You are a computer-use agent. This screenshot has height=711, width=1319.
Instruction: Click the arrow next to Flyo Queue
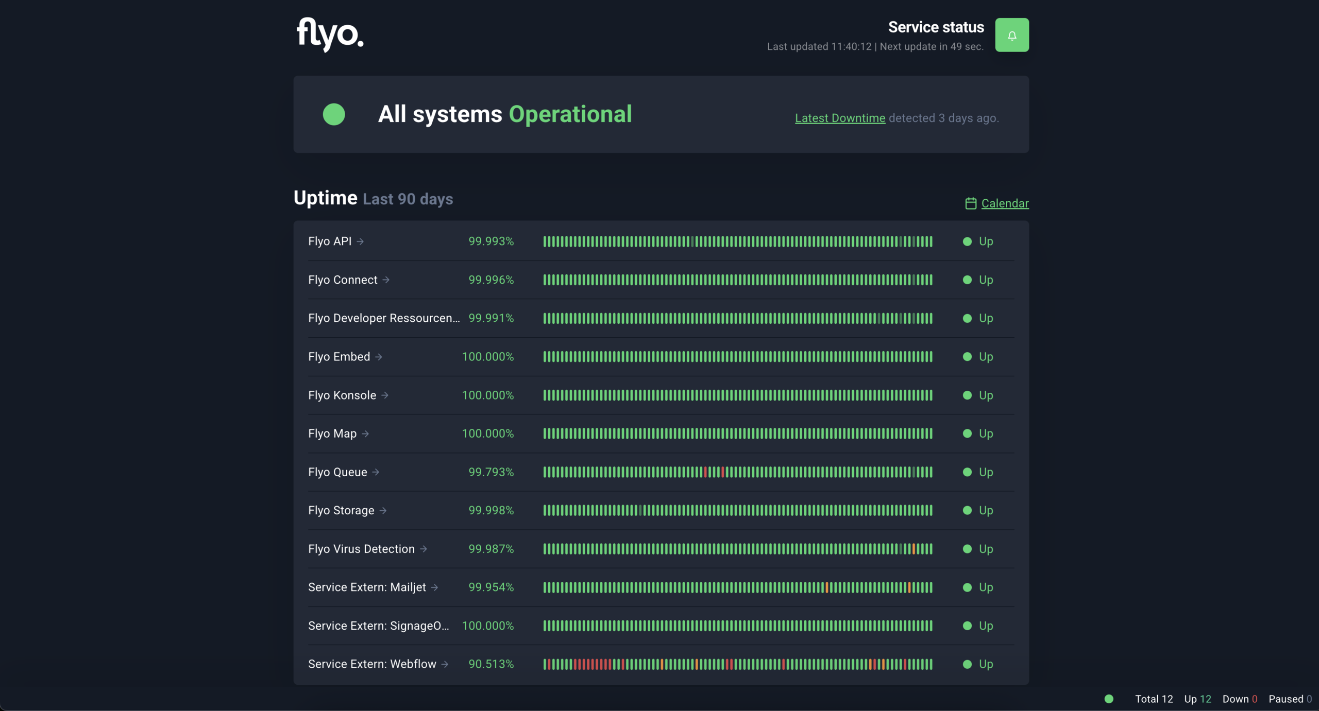376,472
